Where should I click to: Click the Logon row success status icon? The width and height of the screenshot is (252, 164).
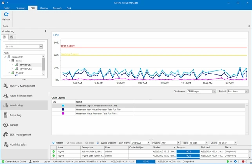coord(54,151)
